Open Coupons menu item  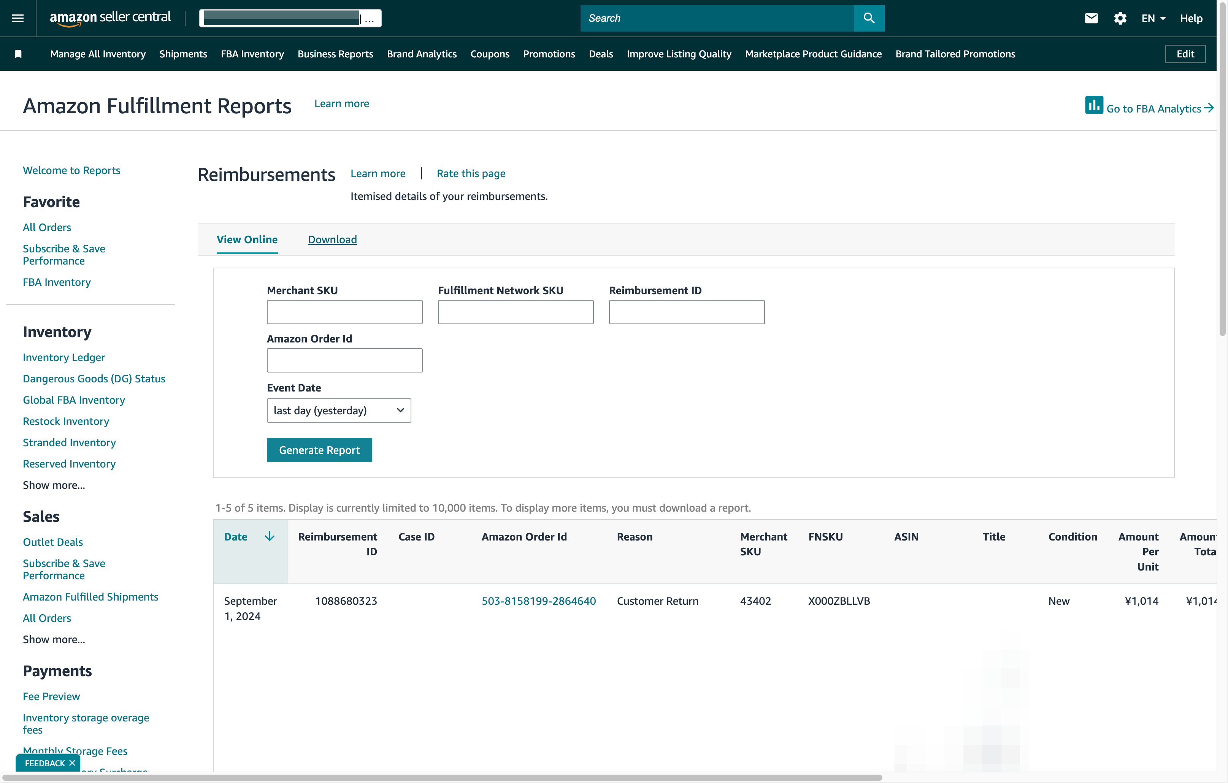click(490, 54)
